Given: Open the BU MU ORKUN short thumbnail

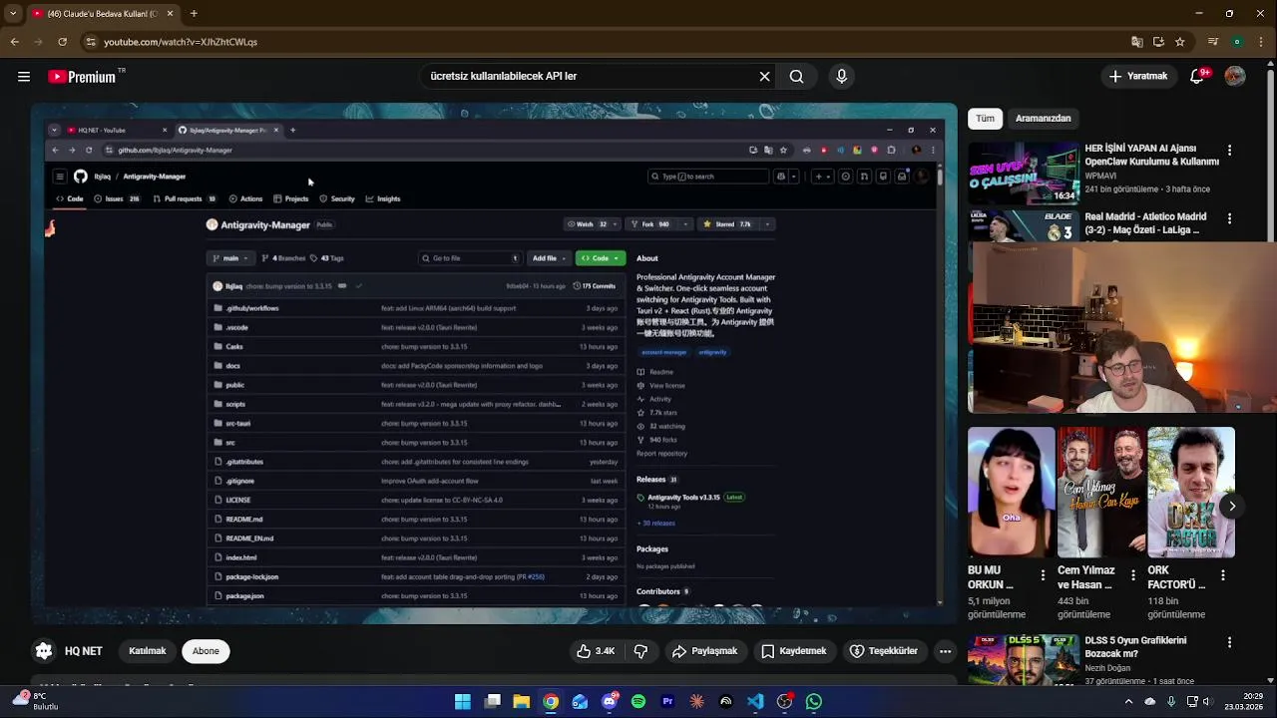Looking at the screenshot, I should (1011, 492).
